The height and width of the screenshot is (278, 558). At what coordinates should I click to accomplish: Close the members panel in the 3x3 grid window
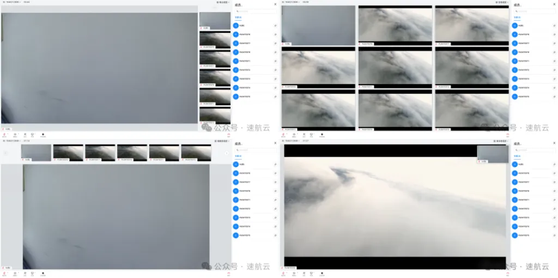[x=554, y=4]
